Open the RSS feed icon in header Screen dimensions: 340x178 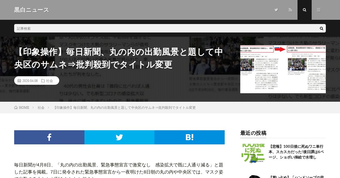290,10
